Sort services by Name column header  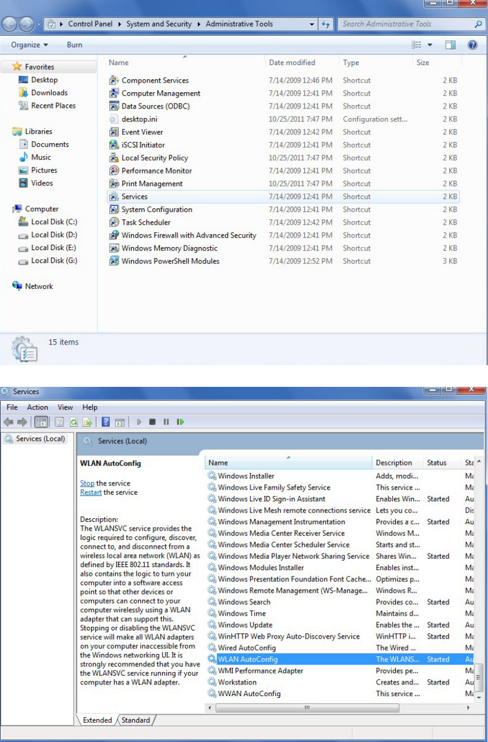point(288,463)
